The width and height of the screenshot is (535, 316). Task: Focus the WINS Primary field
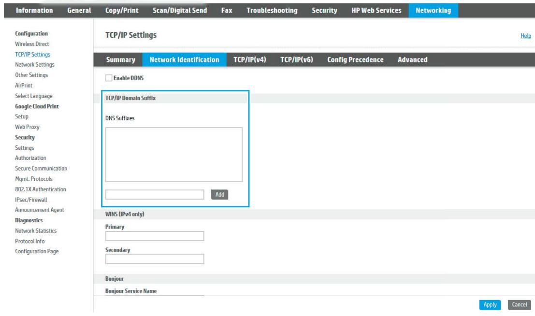coord(155,236)
